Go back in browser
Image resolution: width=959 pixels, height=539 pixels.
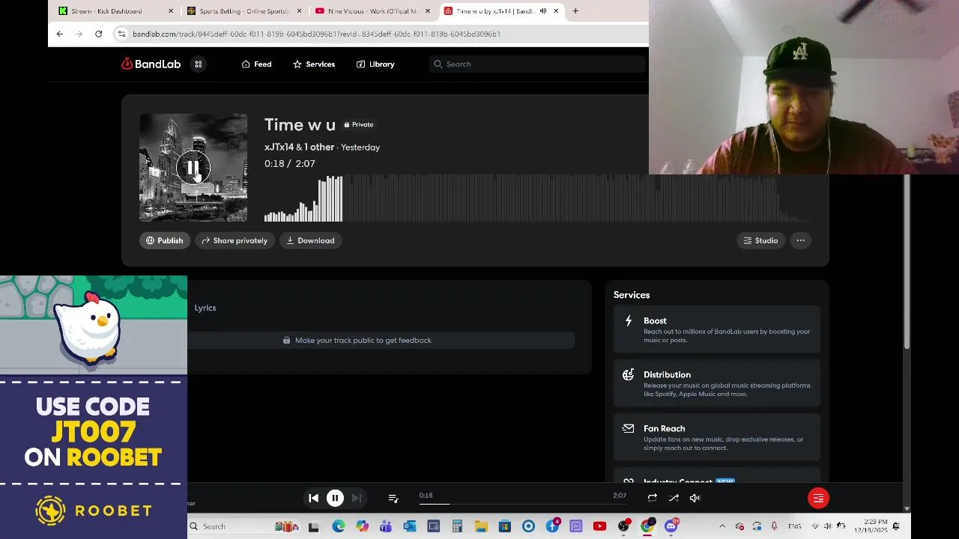pyautogui.click(x=60, y=34)
